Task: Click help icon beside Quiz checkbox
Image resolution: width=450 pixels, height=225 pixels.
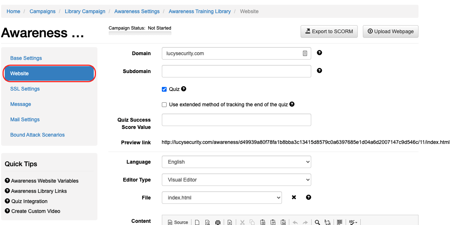Action: point(183,89)
